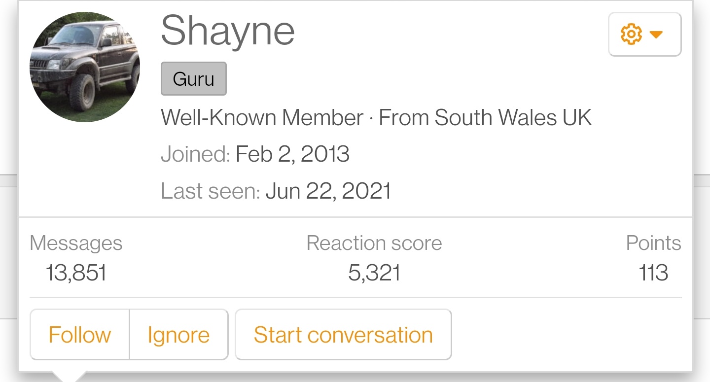
Task: Click the Joined label text
Action: [x=196, y=154]
